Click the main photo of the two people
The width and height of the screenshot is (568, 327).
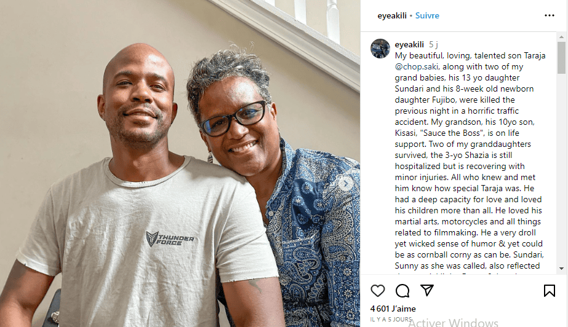(x=180, y=163)
